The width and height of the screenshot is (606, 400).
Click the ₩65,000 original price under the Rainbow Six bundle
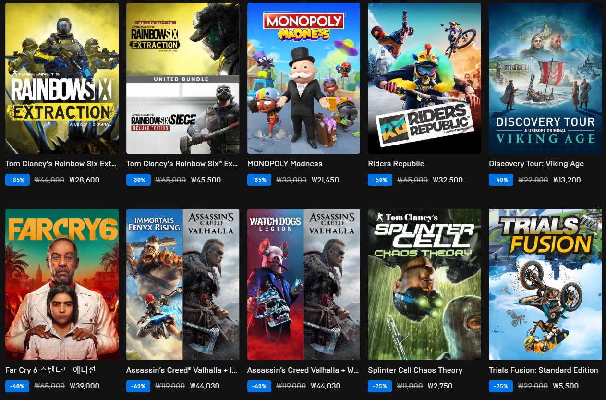click(170, 180)
